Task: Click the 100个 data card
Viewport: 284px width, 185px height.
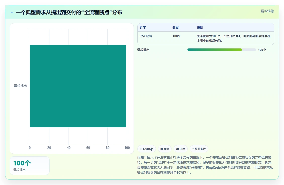Action: pos(30,166)
